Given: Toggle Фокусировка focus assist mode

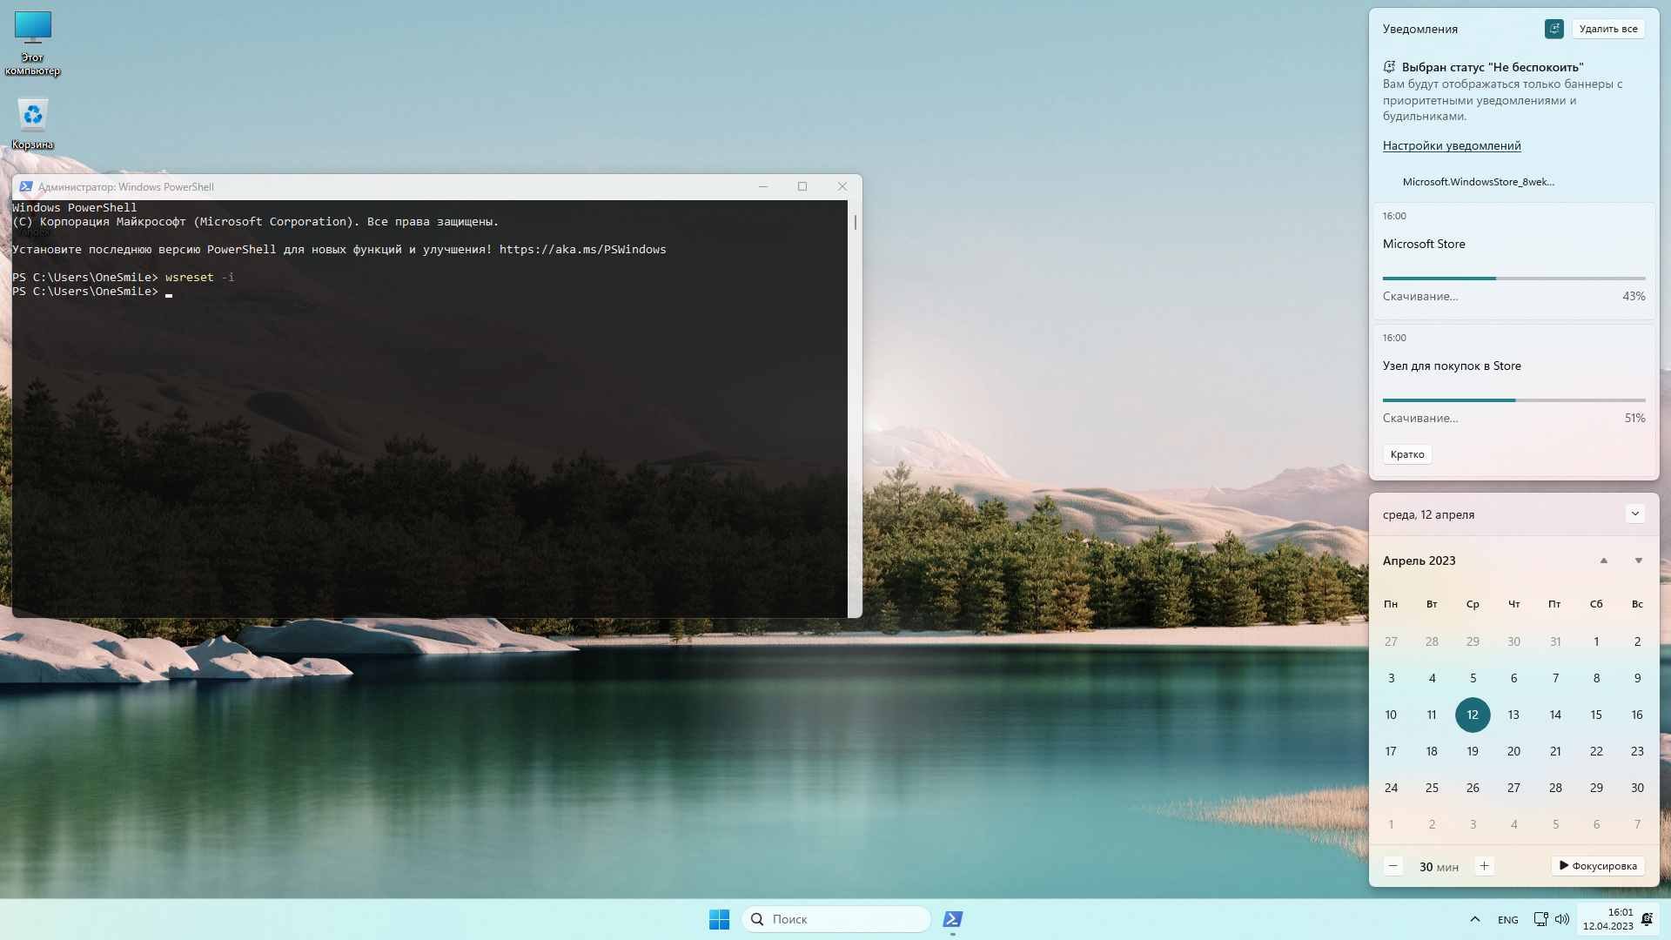Looking at the screenshot, I should 1598,865.
